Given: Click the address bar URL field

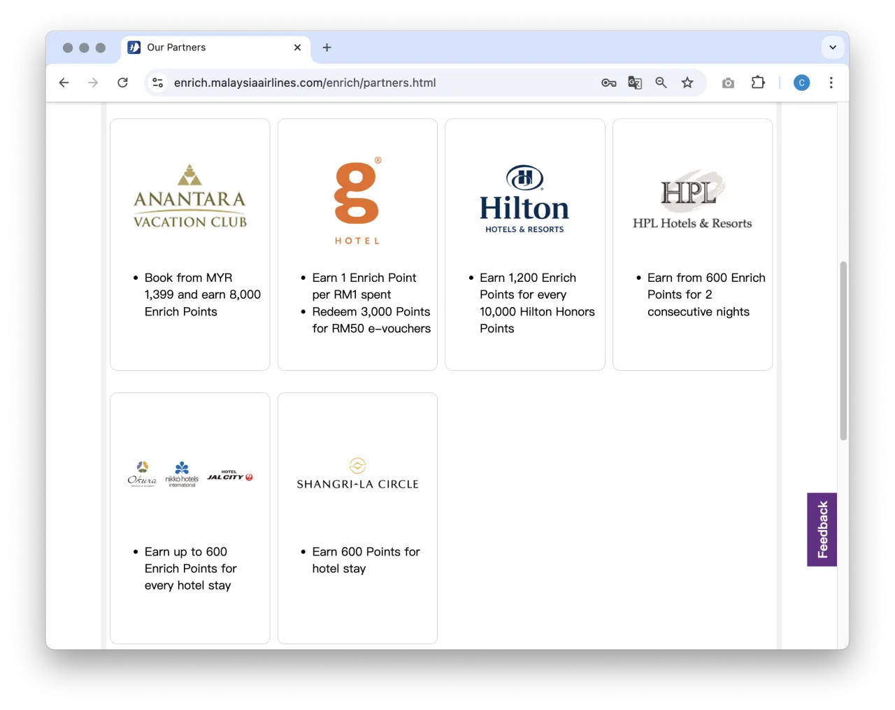Looking at the screenshot, I should [x=378, y=83].
